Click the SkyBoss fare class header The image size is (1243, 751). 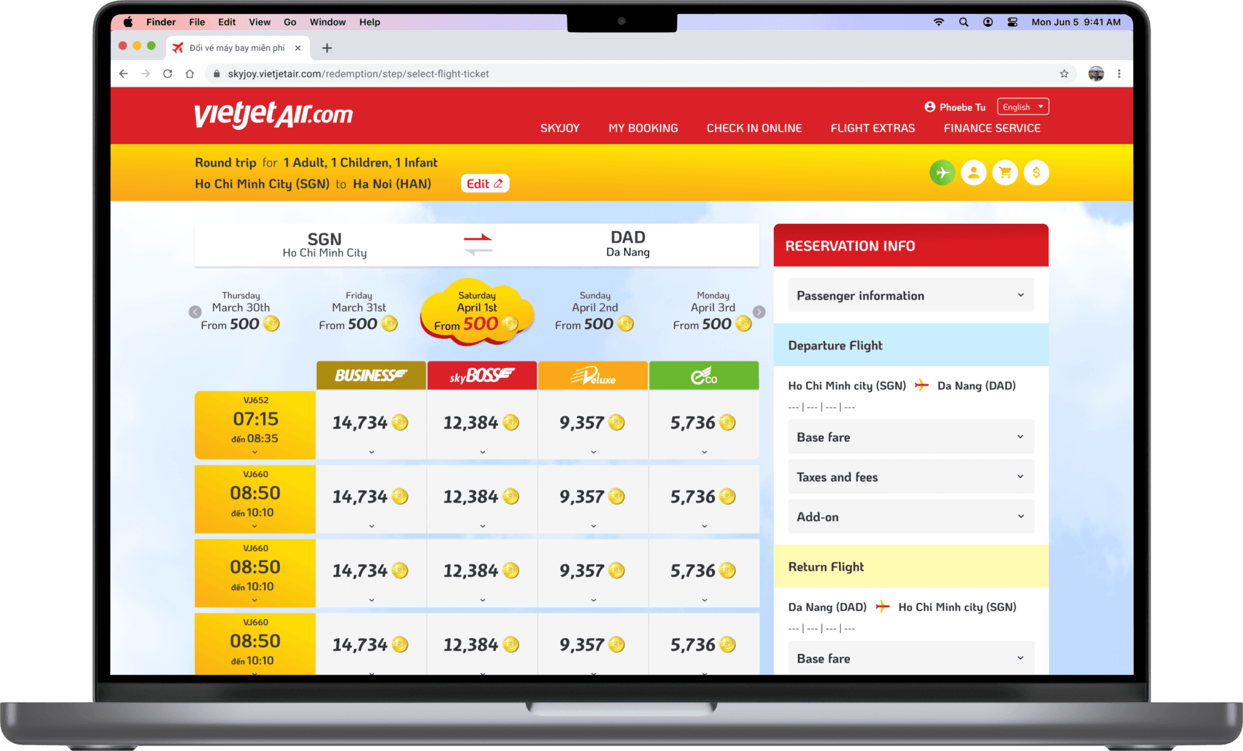coord(482,375)
